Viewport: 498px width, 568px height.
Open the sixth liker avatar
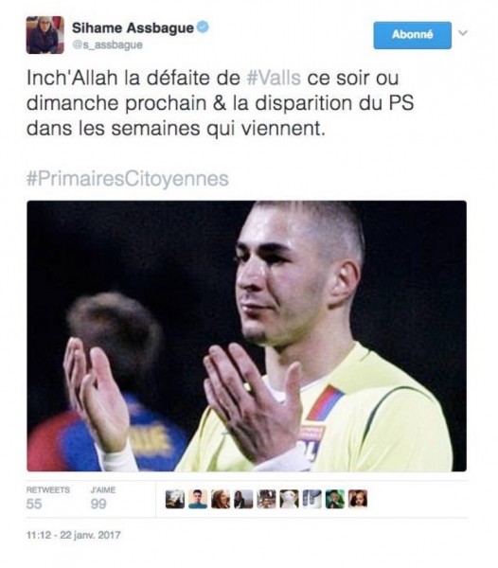289,499
